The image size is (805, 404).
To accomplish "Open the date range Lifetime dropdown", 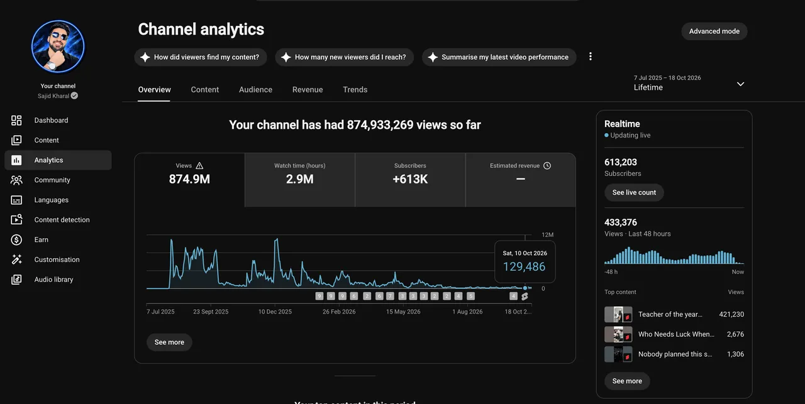I will click(x=689, y=83).
